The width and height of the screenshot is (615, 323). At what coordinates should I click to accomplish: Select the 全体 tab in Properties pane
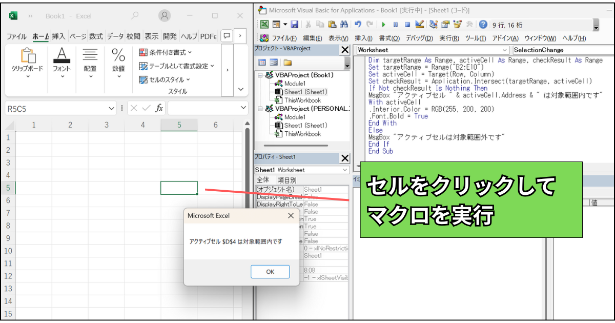click(x=263, y=180)
